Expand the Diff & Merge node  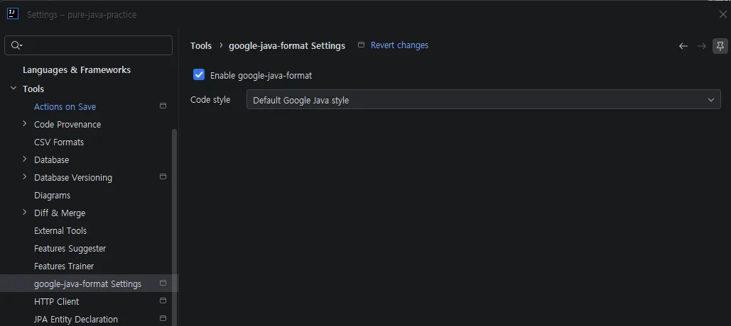tap(25, 212)
